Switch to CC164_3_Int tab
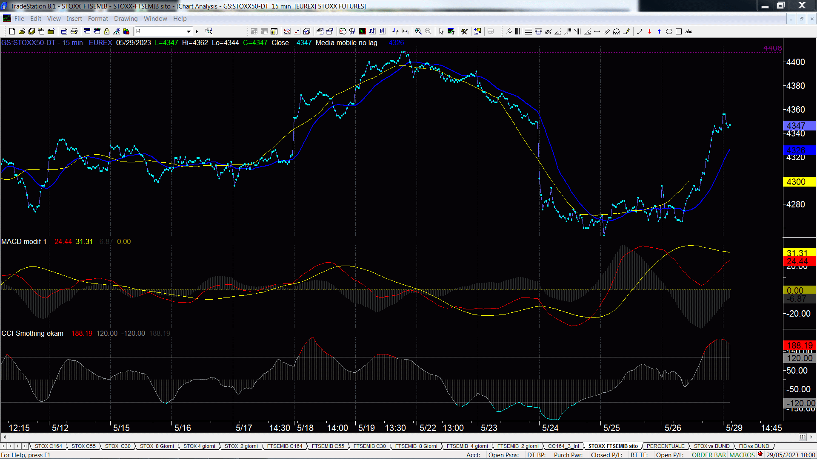This screenshot has width=817, height=459. (564, 446)
